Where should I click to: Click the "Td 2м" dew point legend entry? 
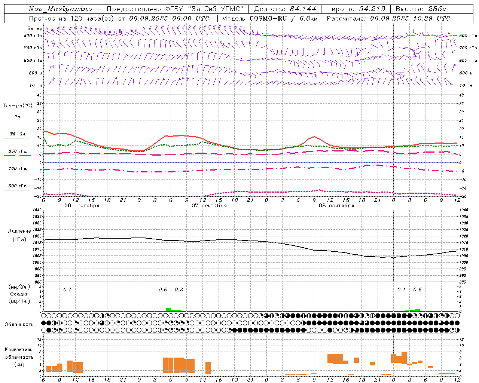17,134
